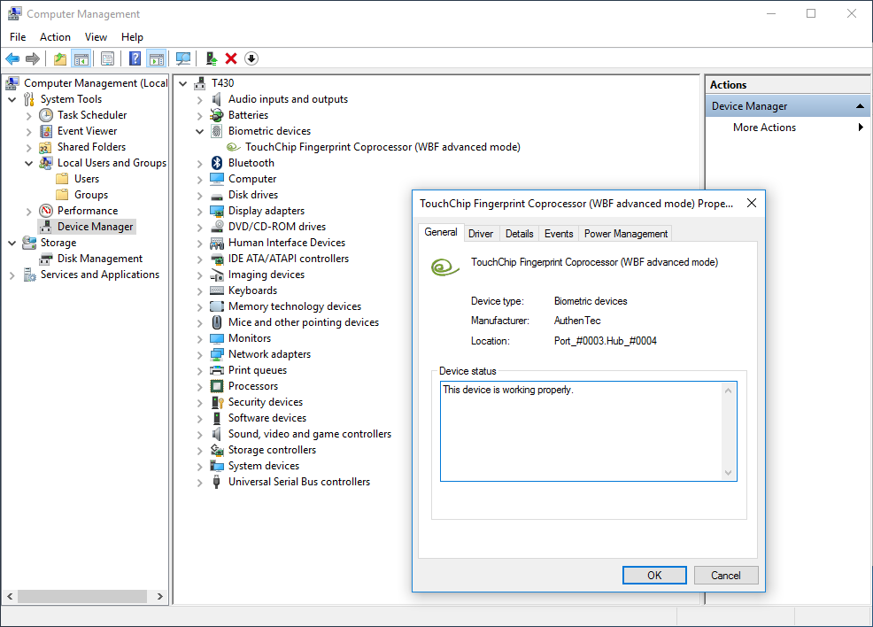Expand the Display adapters category
The image size is (873, 627).
coord(200,211)
